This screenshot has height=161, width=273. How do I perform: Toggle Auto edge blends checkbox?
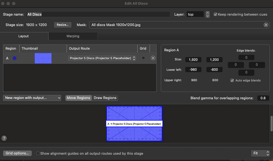(x=232, y=80)
